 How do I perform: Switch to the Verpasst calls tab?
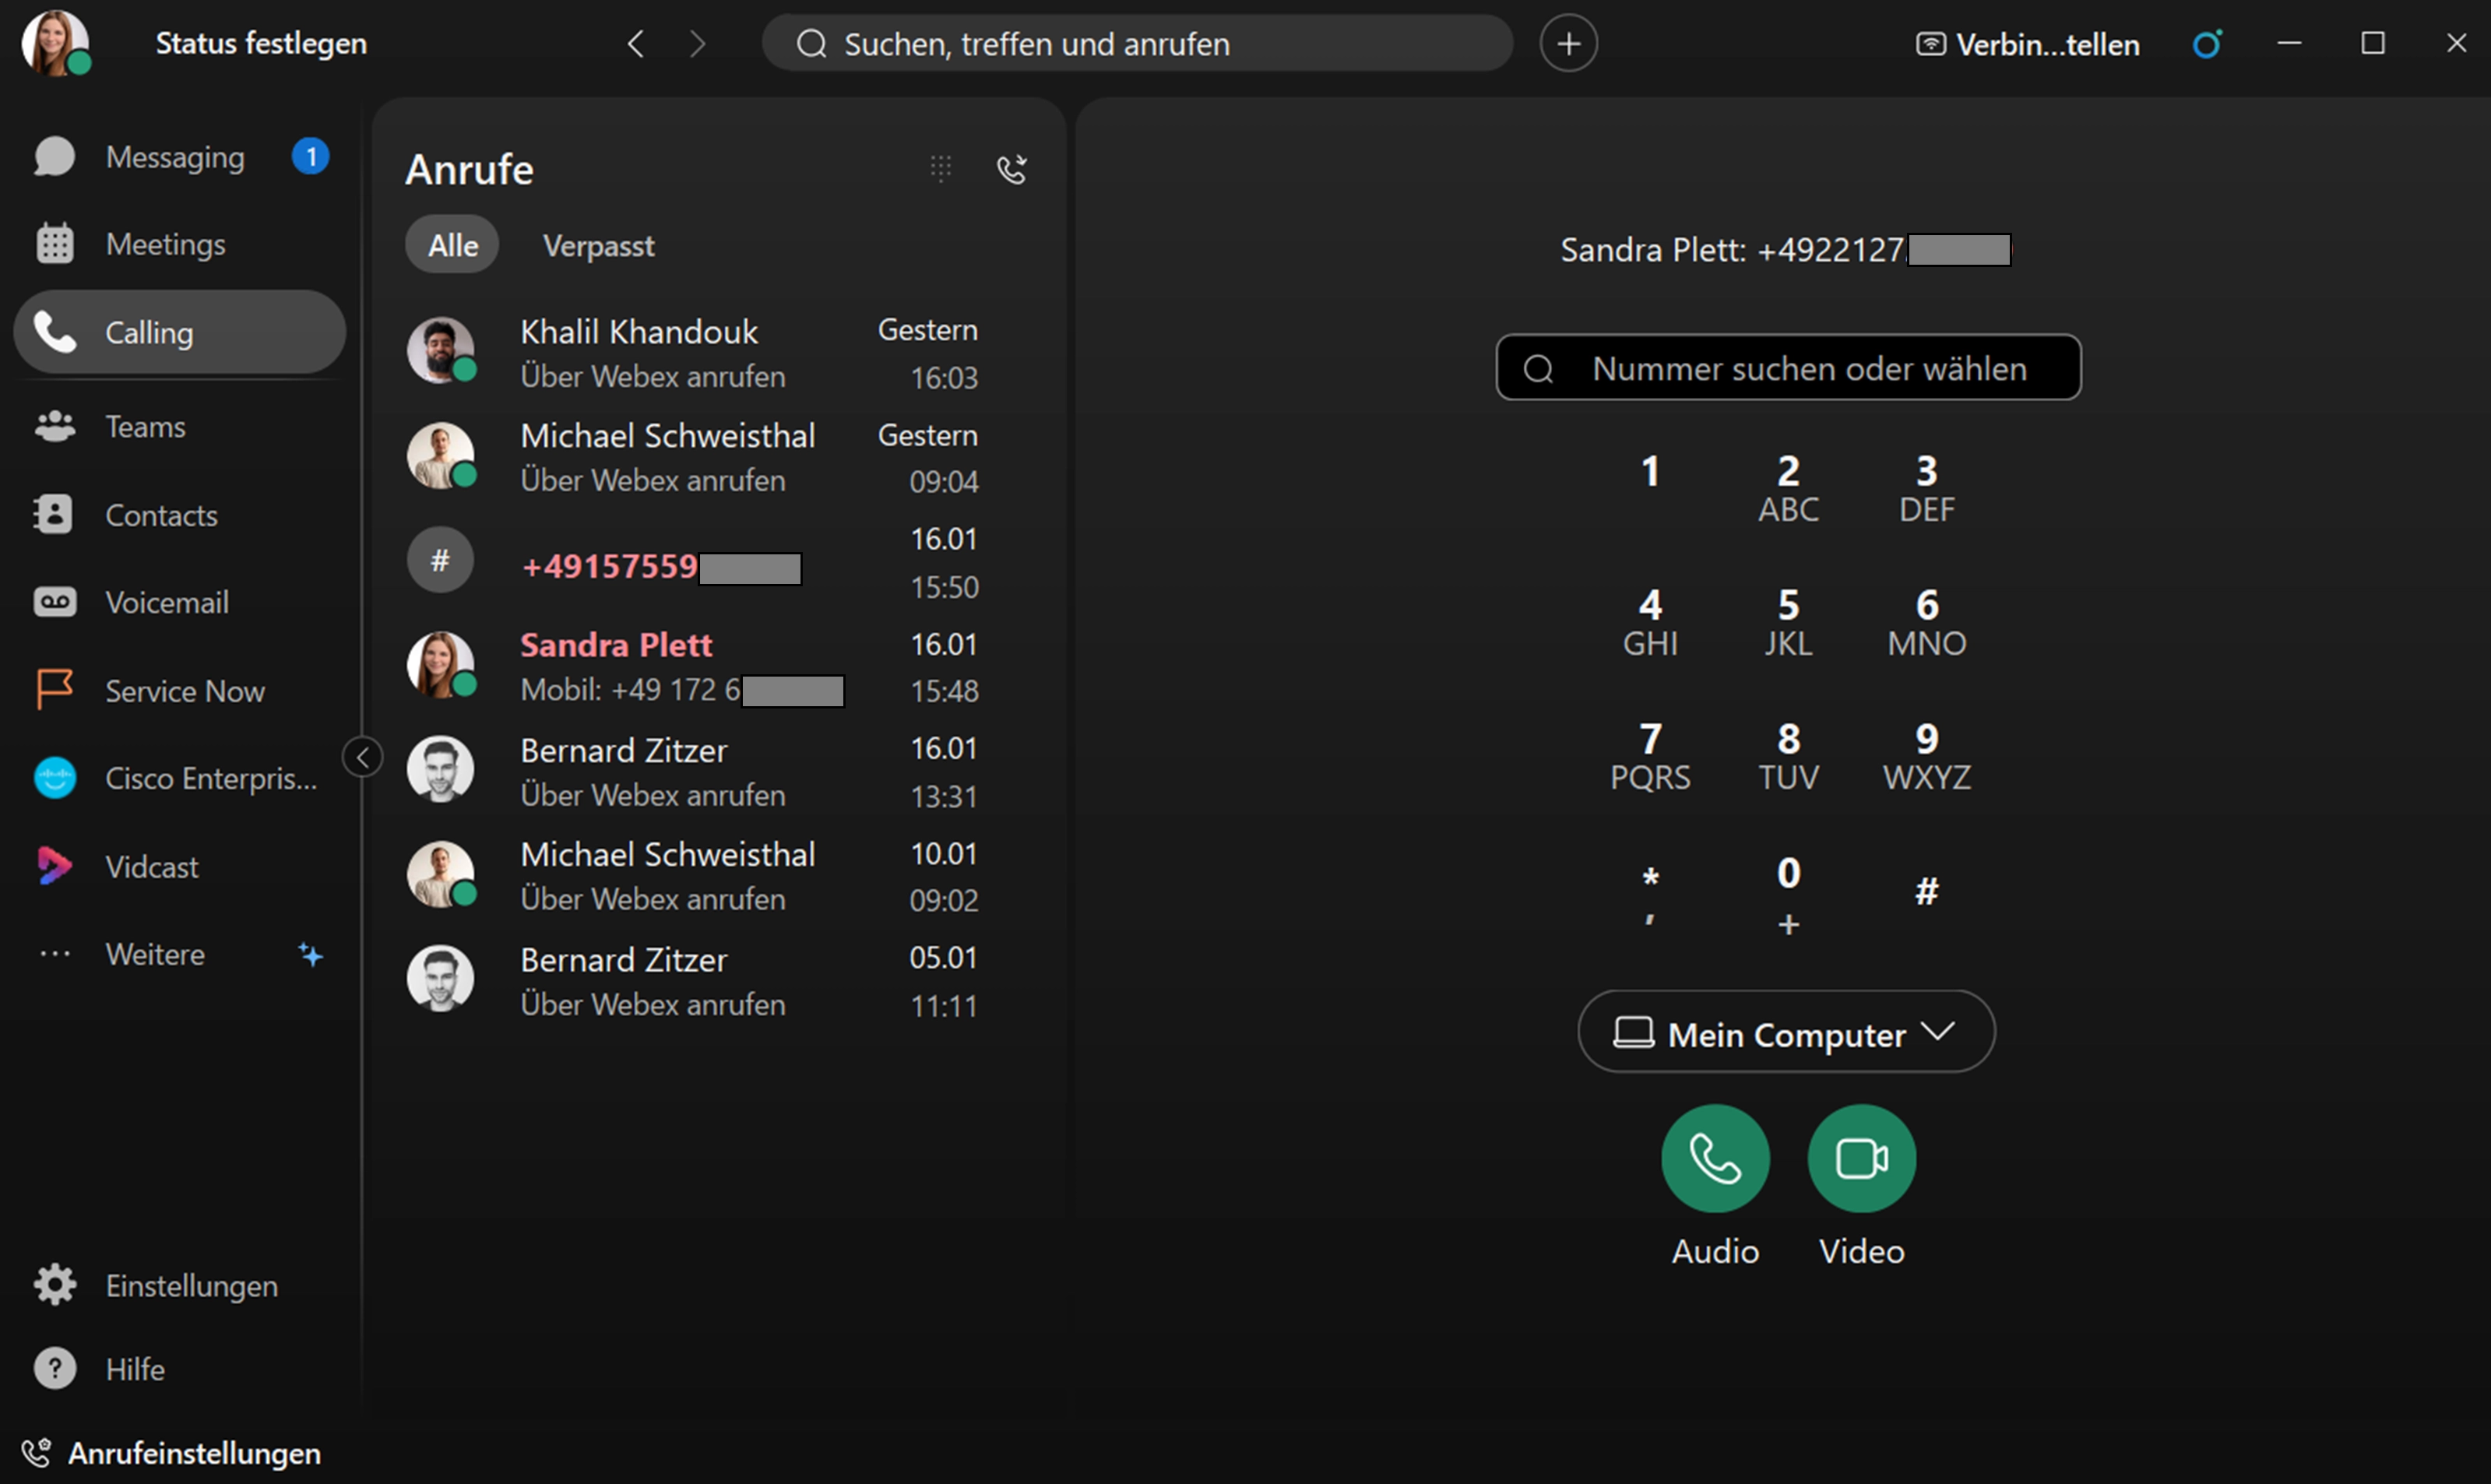pos(598,246)
